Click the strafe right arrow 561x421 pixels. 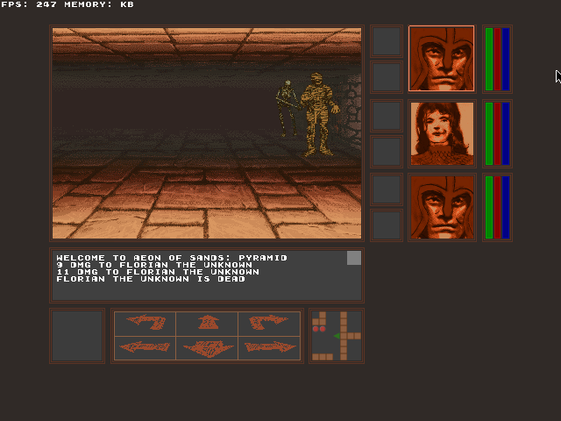(x=269, y=347)
